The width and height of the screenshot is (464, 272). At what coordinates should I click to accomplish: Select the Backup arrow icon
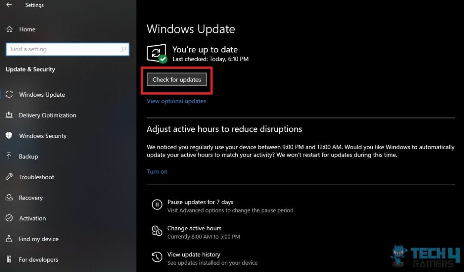pos(10,156)
